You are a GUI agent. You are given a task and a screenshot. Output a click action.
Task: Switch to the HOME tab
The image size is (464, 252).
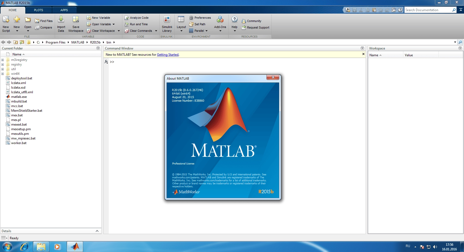click(13, 10)
